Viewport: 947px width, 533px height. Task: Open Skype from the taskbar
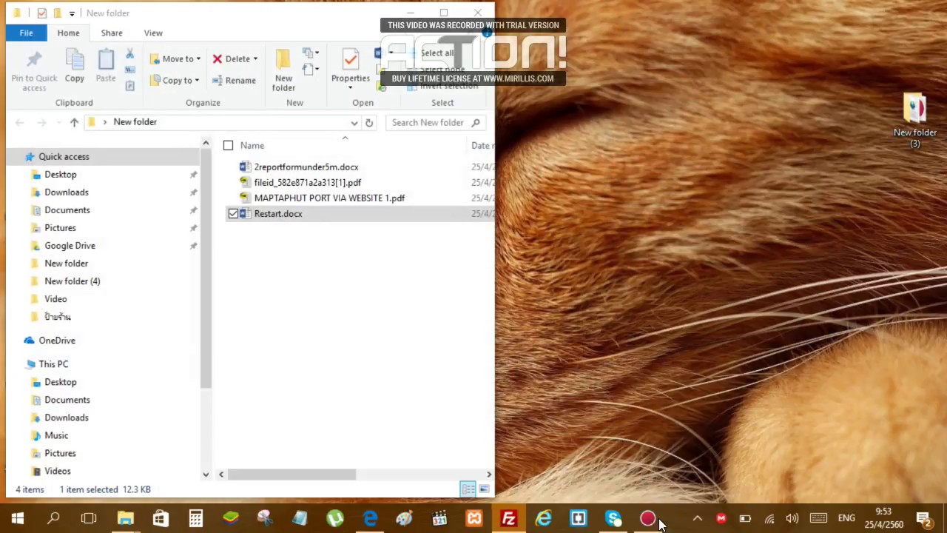[613, 518]
